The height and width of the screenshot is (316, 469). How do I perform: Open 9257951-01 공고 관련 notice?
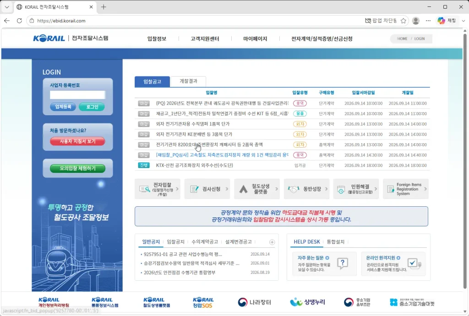click(x=183, y=254)
